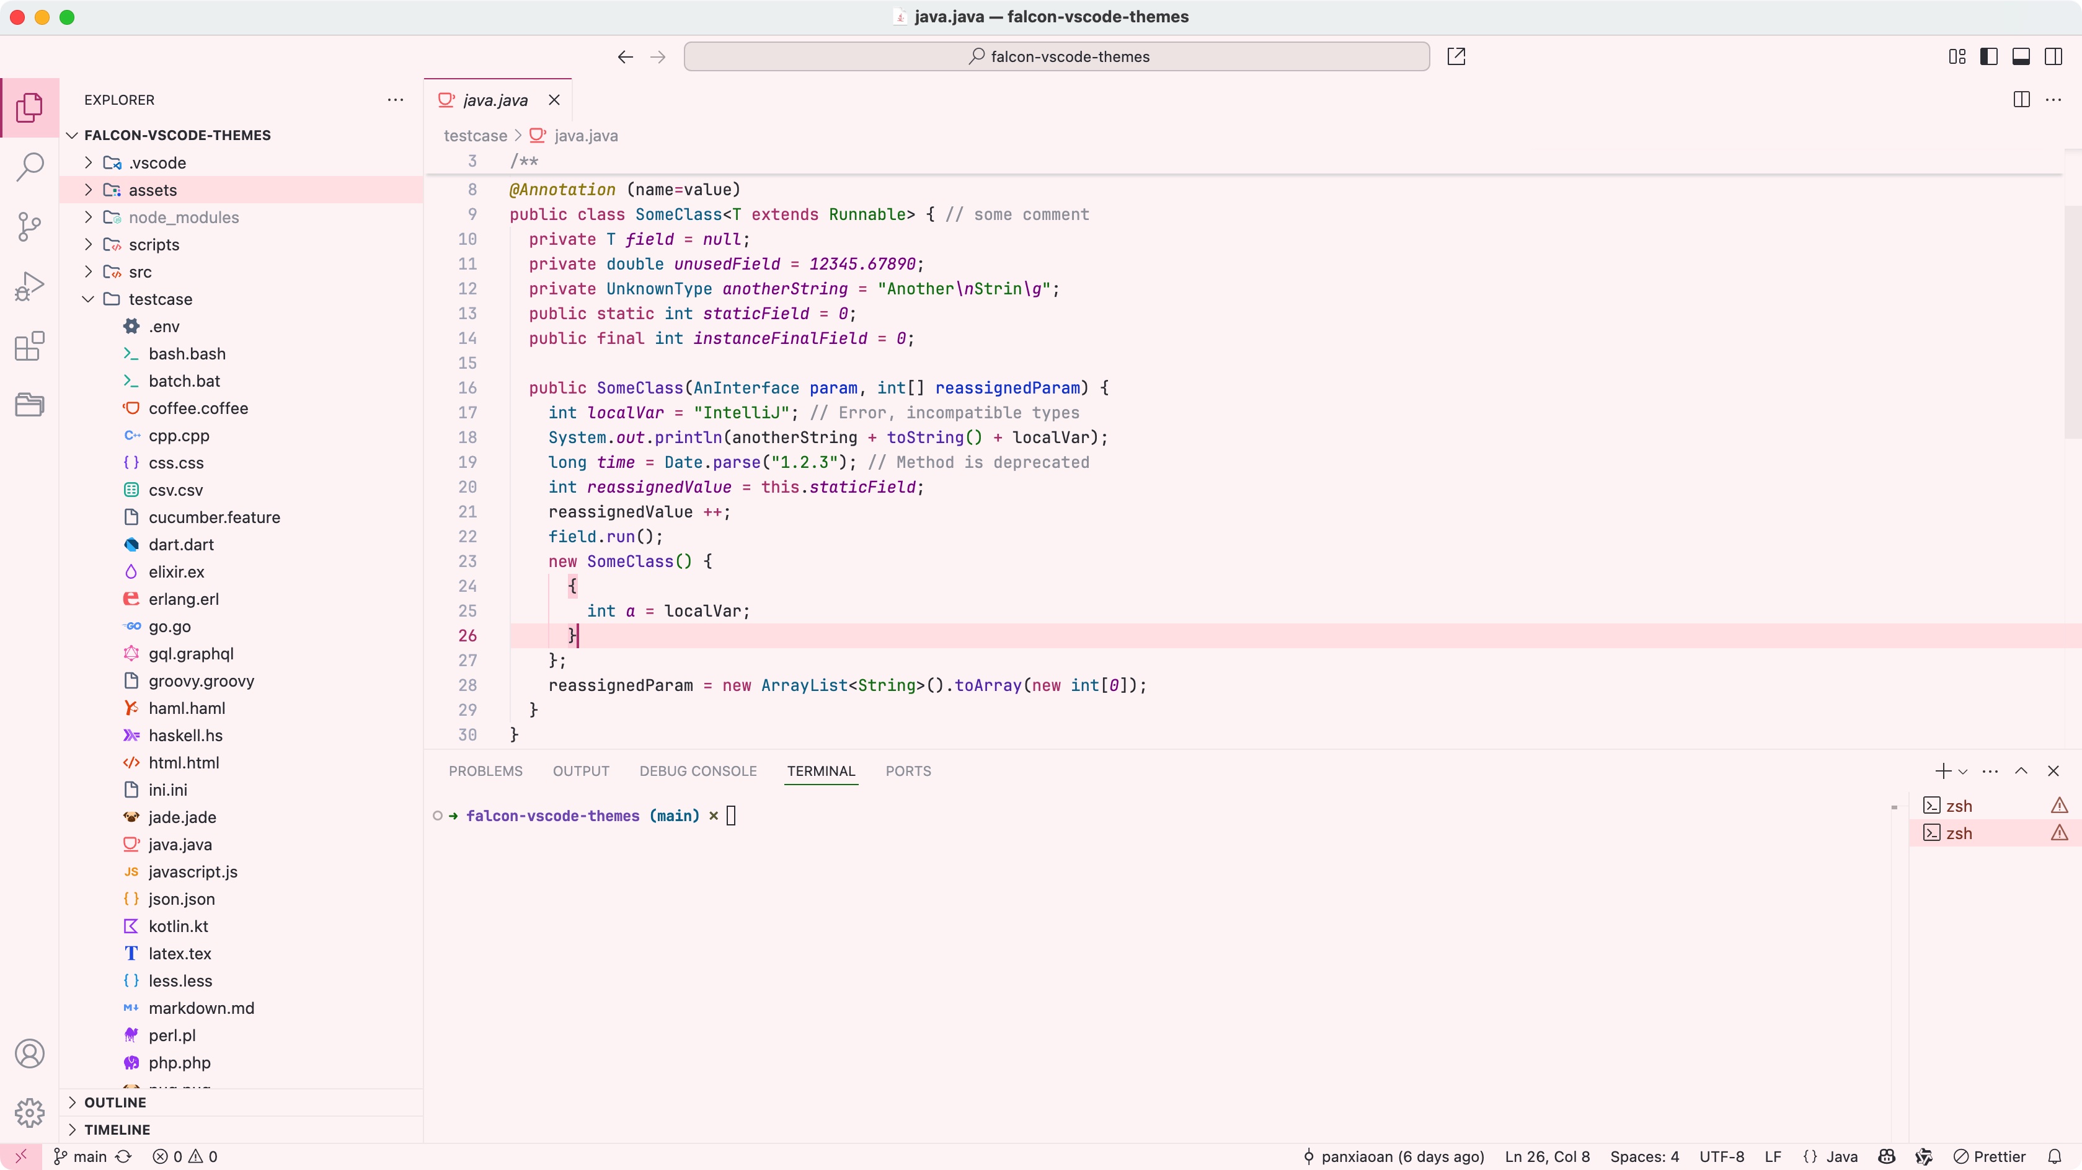The width and height of the screenshot is (2082, 1170).
Task: Open Manage gear settings icon
Action: 30,1112
